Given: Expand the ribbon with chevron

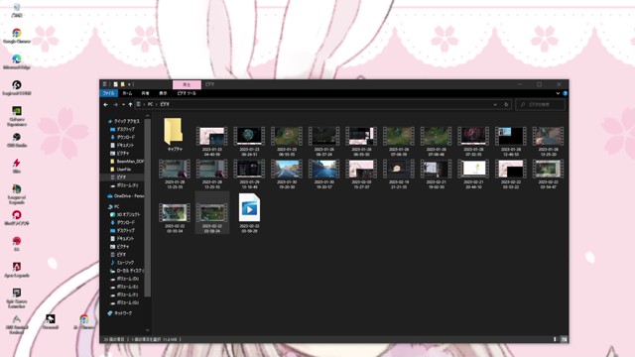Looking at the screenshot, I should (558, 93).
